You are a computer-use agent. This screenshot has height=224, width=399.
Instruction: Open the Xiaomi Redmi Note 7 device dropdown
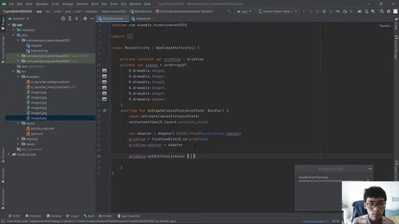pos(277,11)
